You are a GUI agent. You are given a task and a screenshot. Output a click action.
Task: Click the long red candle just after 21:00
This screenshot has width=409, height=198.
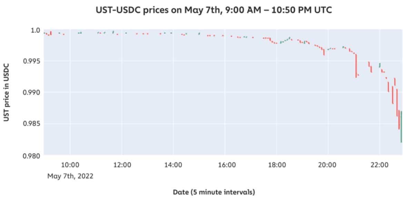356,66
